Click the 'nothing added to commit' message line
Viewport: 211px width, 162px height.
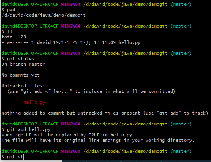[x=105, y=113]
